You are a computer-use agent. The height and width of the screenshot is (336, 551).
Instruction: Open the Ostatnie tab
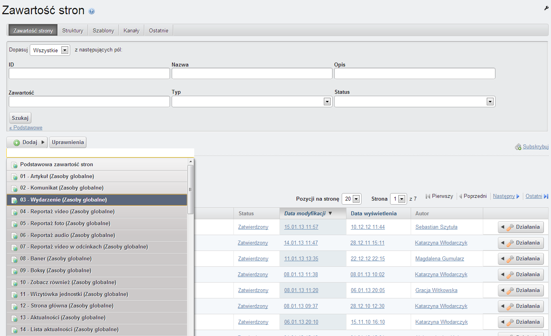159,30
